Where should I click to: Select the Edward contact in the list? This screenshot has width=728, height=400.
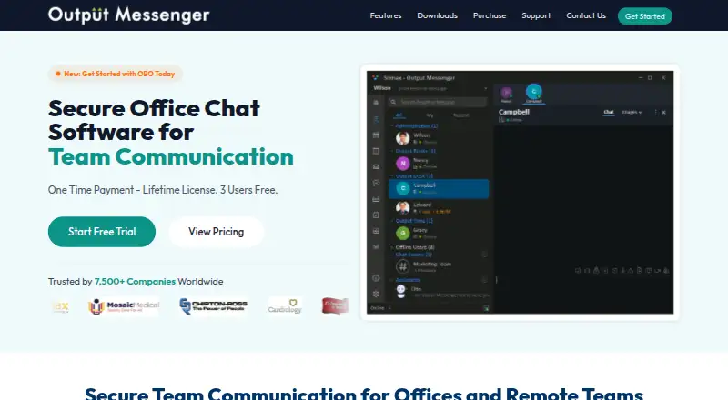pyautogui.click(x=439, y=207)
